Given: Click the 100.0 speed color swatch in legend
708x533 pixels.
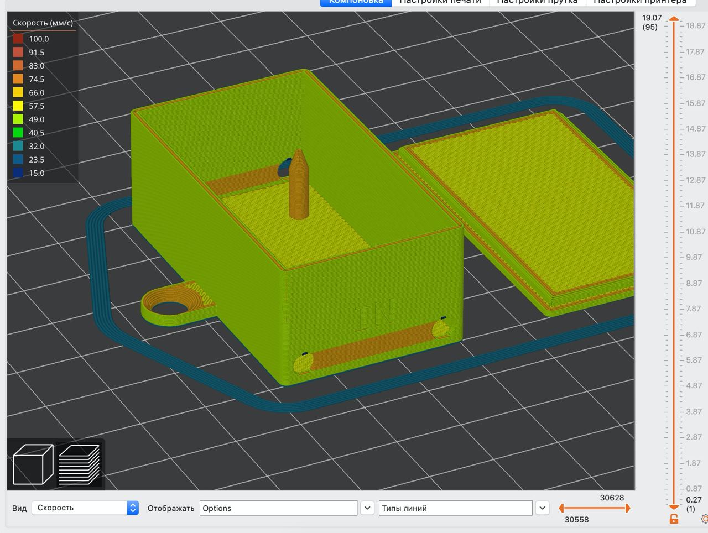Looking at the screenshot, I should (x=18, y=39).
